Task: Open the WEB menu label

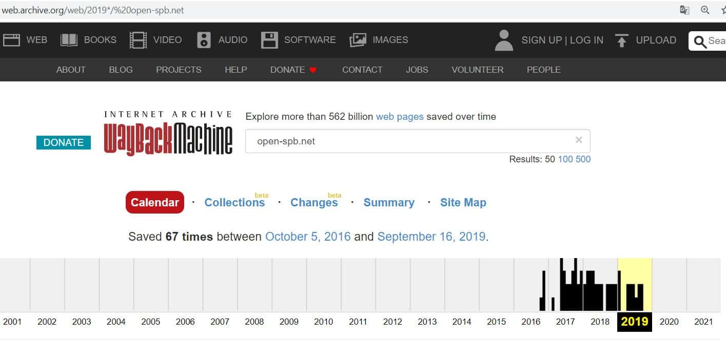Action: click(37, 40)
